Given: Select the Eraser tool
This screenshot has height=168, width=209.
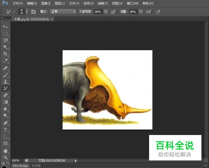Looking at the screenshot, I should (5, 95).
